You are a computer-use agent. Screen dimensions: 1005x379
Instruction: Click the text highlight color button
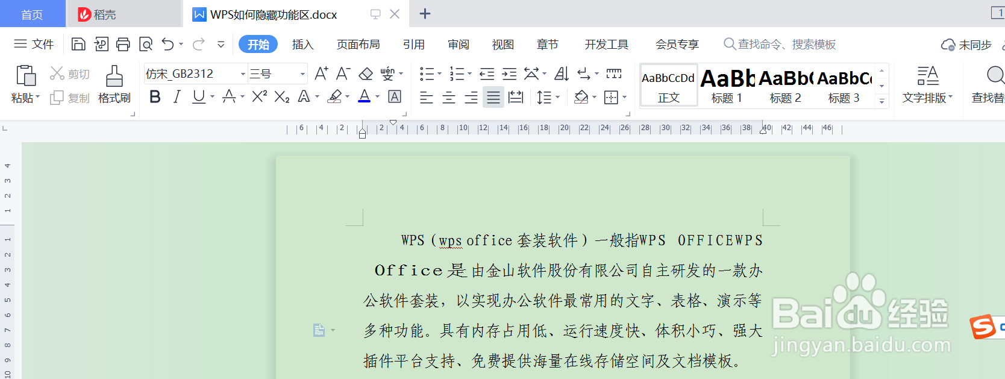[335, 96]
